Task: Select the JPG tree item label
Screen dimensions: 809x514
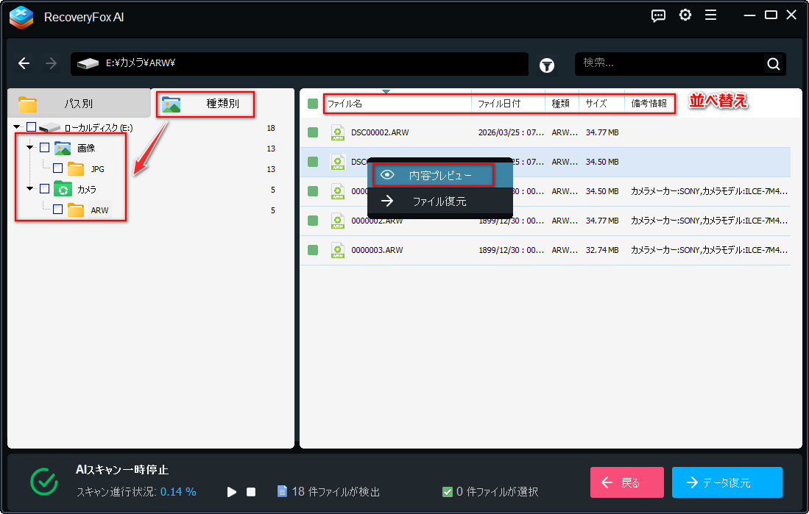Action: [x=97, y=168]
